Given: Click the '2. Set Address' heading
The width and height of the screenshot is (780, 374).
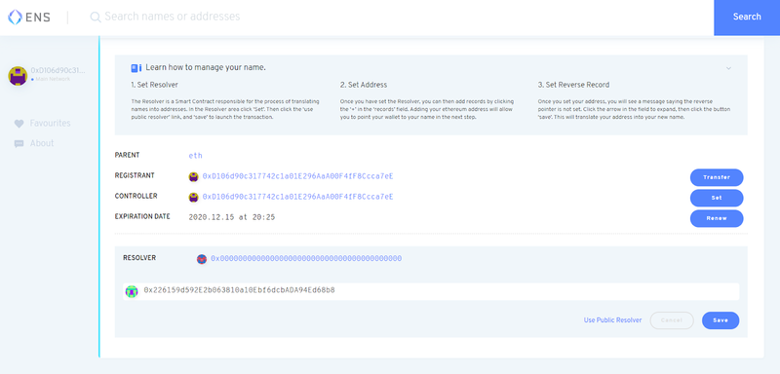Looking at the screenshot, I should 363,85.
